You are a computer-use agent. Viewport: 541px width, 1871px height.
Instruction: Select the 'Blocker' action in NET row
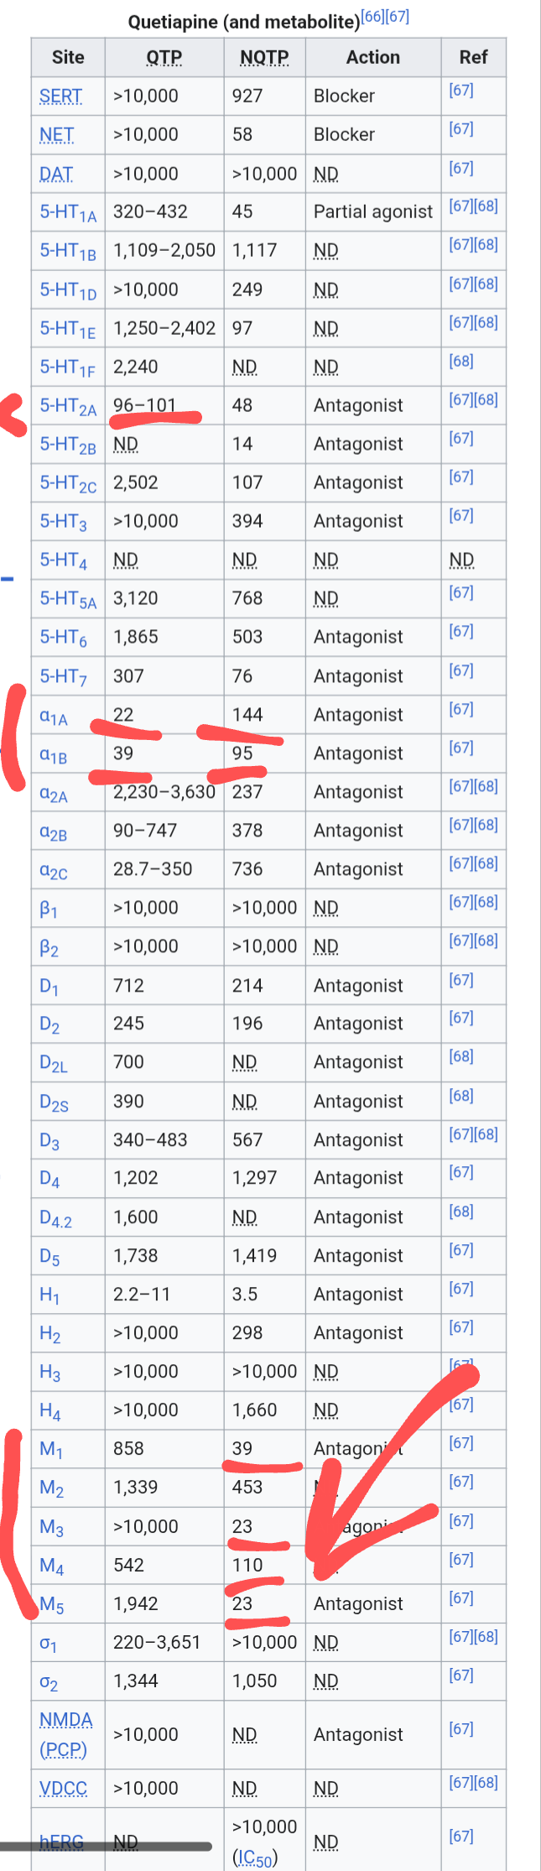[x=344, y=134]
